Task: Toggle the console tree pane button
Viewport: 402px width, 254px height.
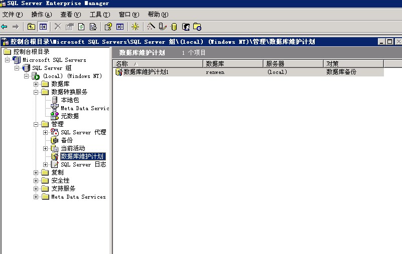Action: pyautogui.click(x=43, y=27)
